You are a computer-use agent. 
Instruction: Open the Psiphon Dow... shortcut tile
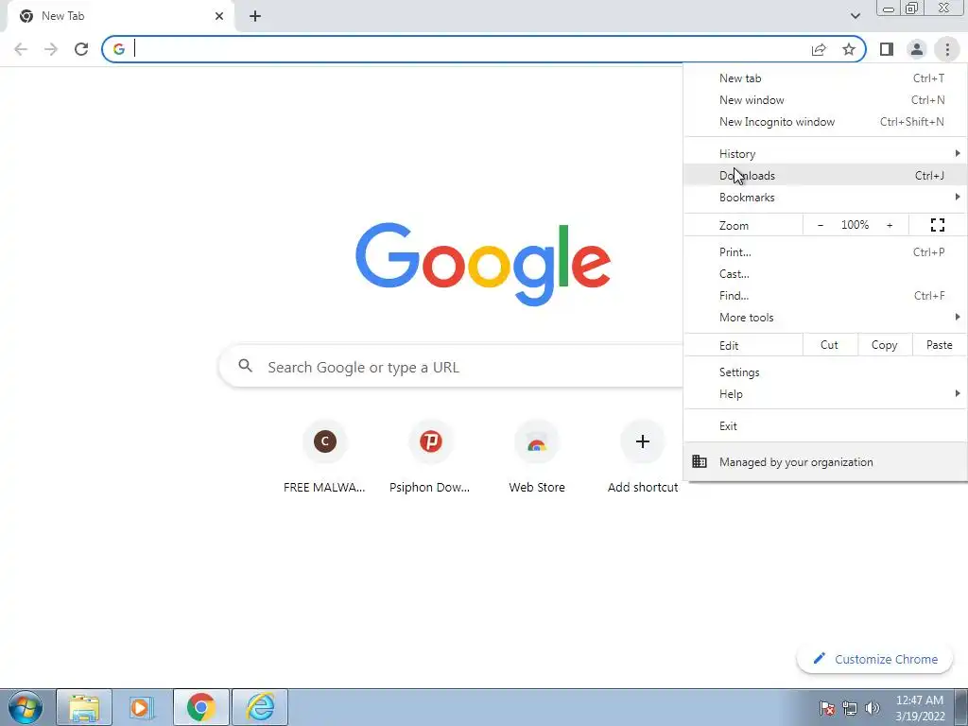pos(430,458)
